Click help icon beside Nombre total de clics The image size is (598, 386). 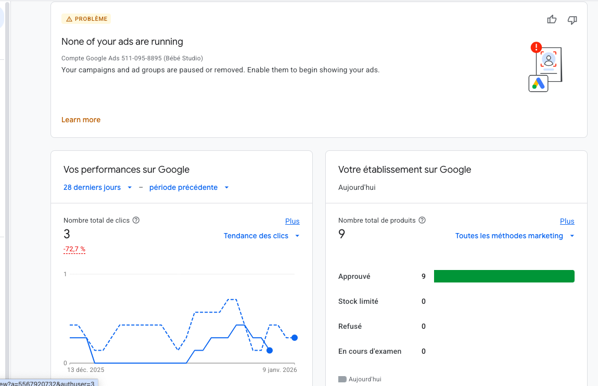tap(136, 220)
